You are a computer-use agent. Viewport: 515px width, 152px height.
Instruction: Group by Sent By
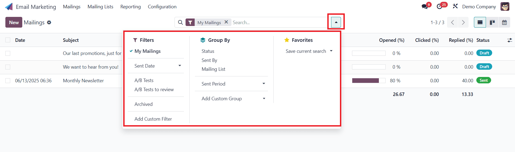tap(209, 60)
